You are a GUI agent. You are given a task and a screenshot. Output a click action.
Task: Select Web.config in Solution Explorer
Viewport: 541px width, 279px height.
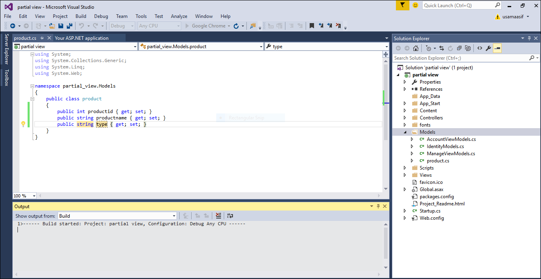point(432,218)
